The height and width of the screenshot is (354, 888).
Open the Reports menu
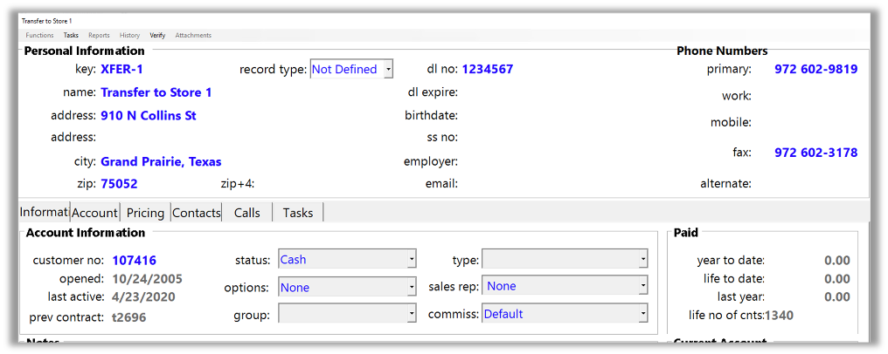click(99, 36)
